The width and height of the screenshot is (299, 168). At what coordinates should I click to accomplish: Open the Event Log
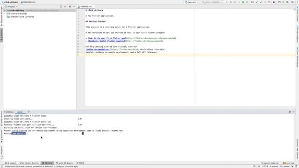point(289,163)
